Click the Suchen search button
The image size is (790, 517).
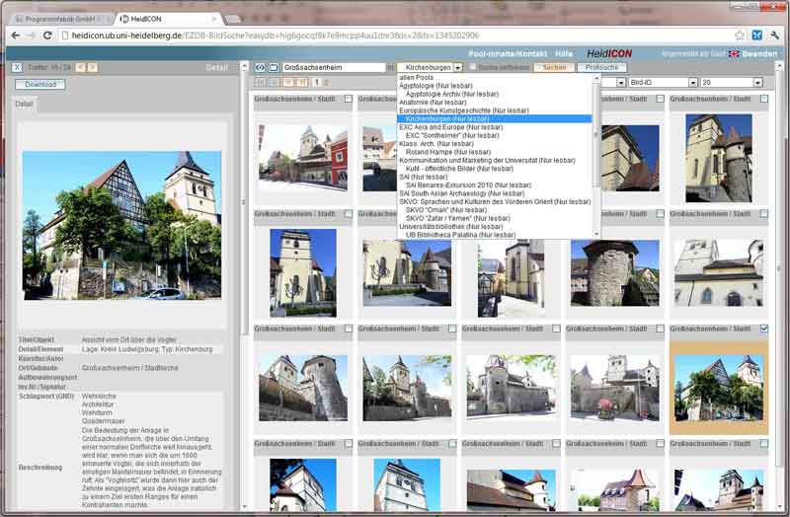pos(554,67)
